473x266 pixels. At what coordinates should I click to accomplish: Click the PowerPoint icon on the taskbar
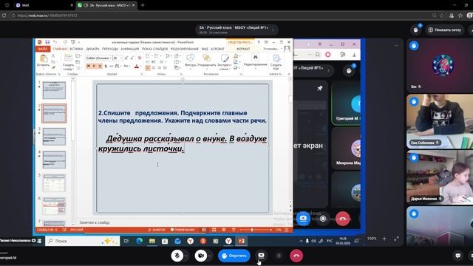[x=241, y=241]
